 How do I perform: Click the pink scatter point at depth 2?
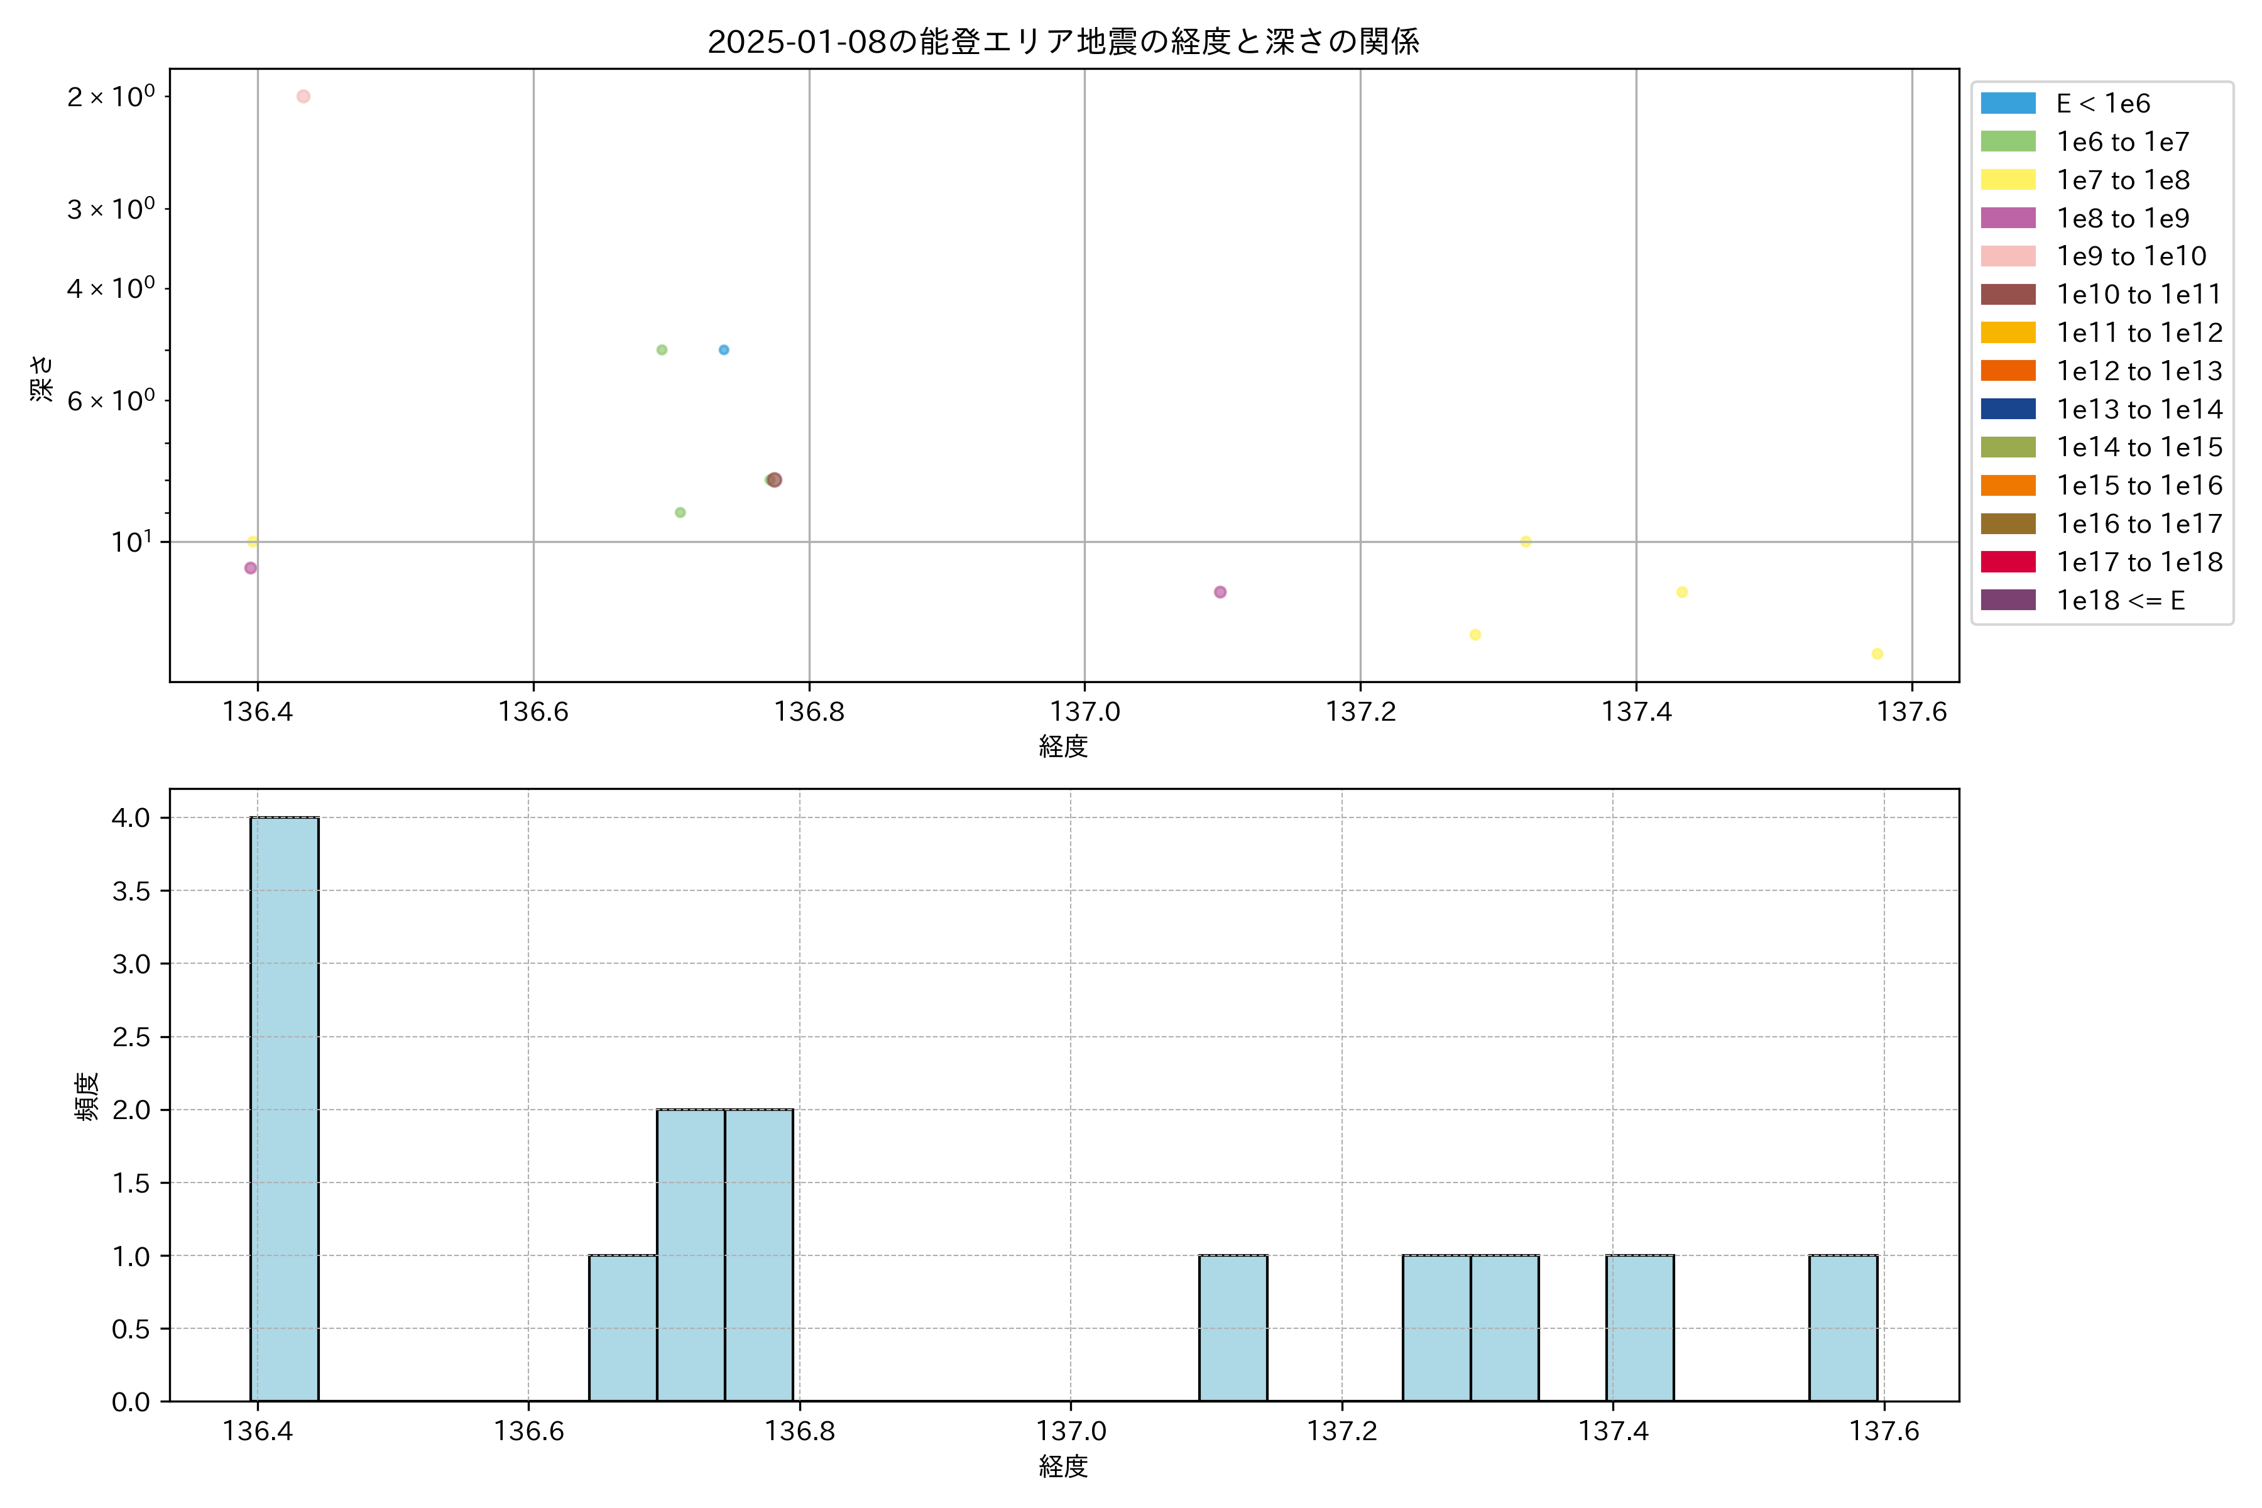click(x=303, y=96)
